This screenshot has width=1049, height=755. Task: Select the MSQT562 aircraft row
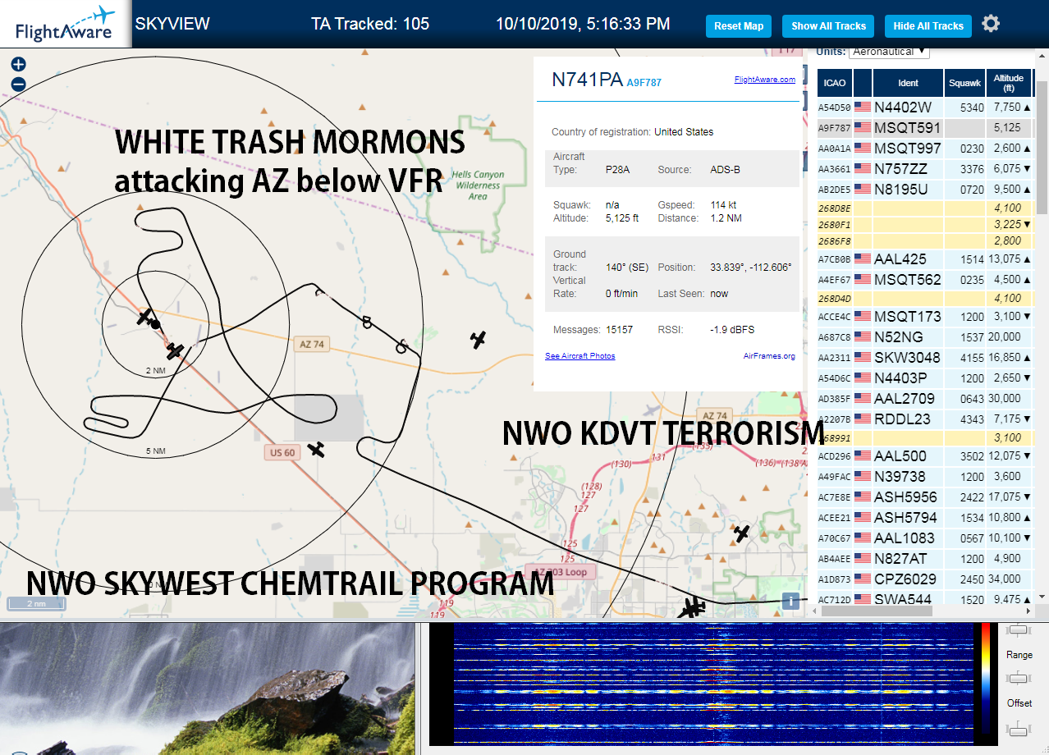click(x=924, y=280)
